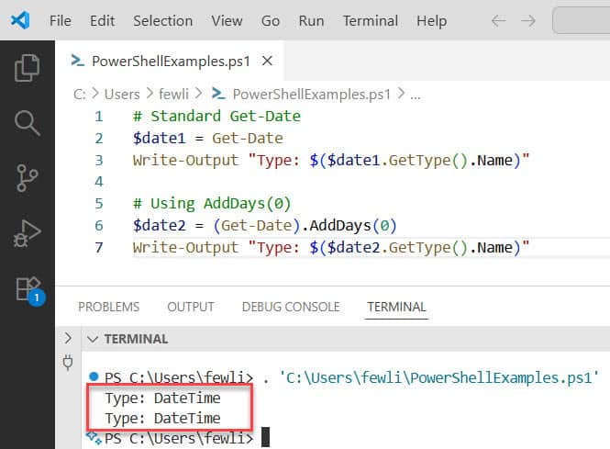Click the blue command decoration dot
Screen dimensions: 610x449
(94, 376)
